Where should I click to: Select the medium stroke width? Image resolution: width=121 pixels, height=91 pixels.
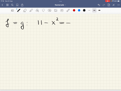click(94, 10)
